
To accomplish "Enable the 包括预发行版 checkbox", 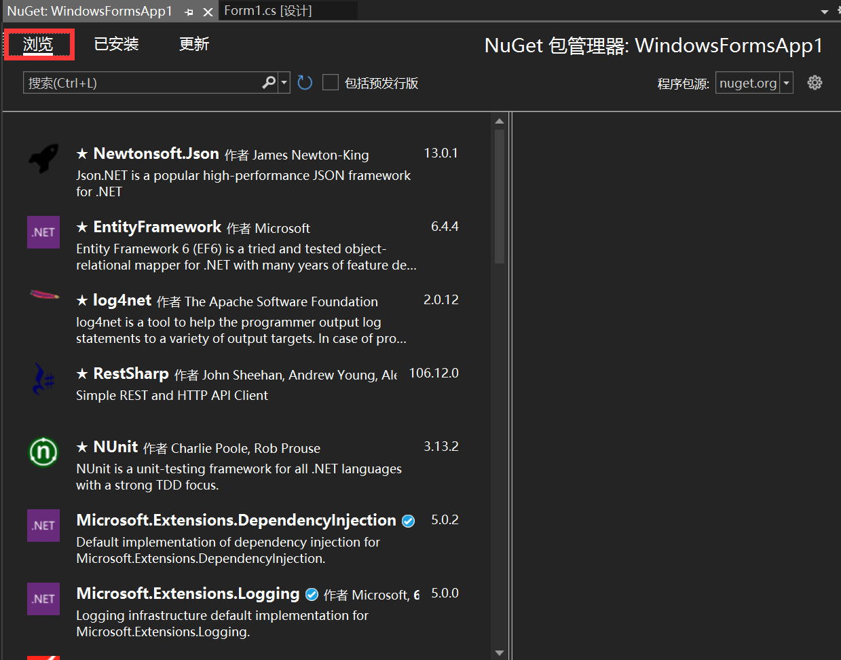I will point(331,81).
